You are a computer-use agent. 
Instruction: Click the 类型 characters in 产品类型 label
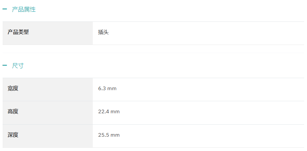pyautogui.click(x=24, y=32)
